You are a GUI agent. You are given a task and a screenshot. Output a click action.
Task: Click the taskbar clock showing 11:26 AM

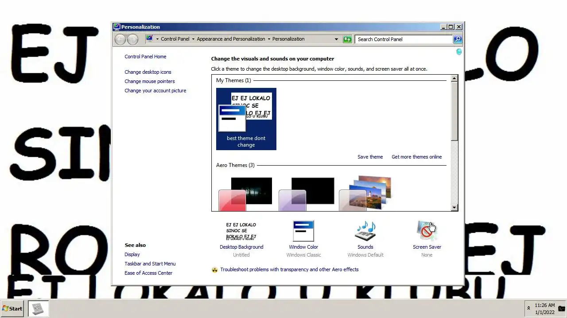coord(544,305)
